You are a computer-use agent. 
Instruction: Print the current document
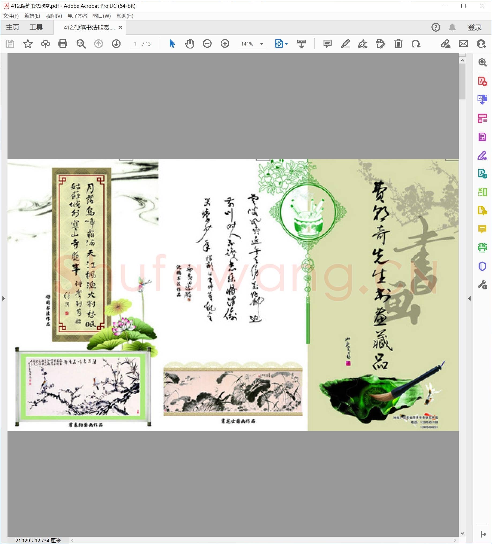[x=63, y=43]
